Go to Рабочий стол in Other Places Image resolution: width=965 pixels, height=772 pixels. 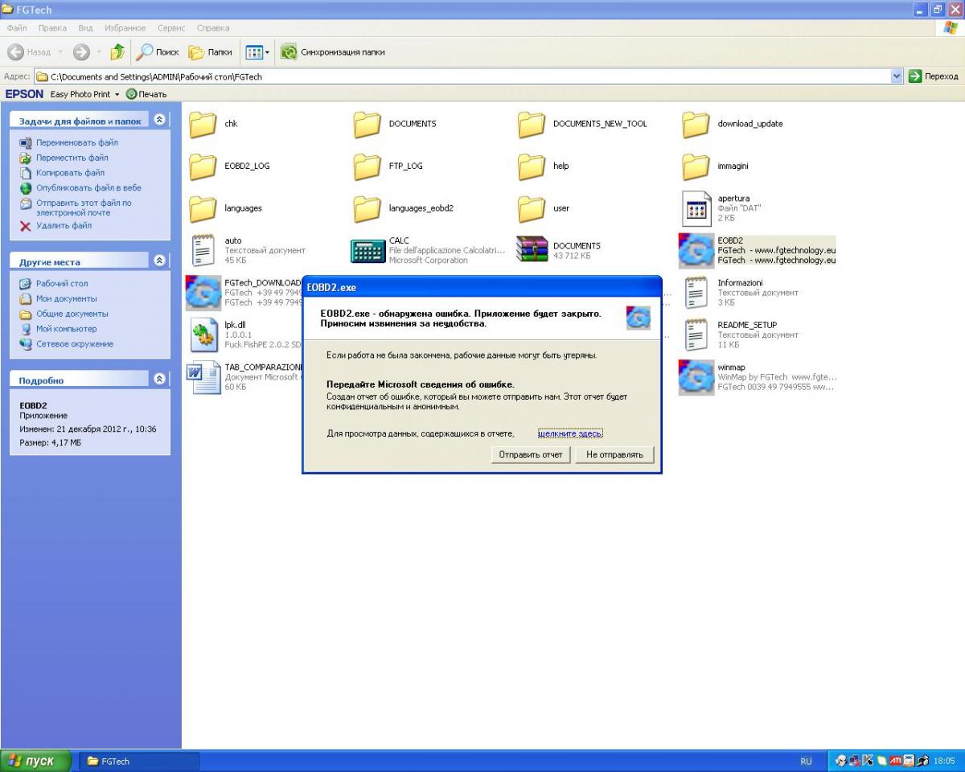62,283
